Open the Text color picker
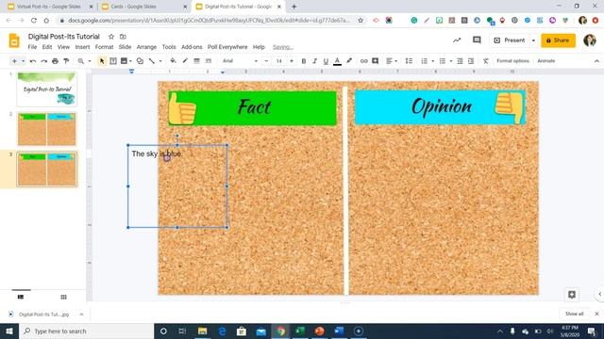Screen dimensions: 604x339 point(337,61)
